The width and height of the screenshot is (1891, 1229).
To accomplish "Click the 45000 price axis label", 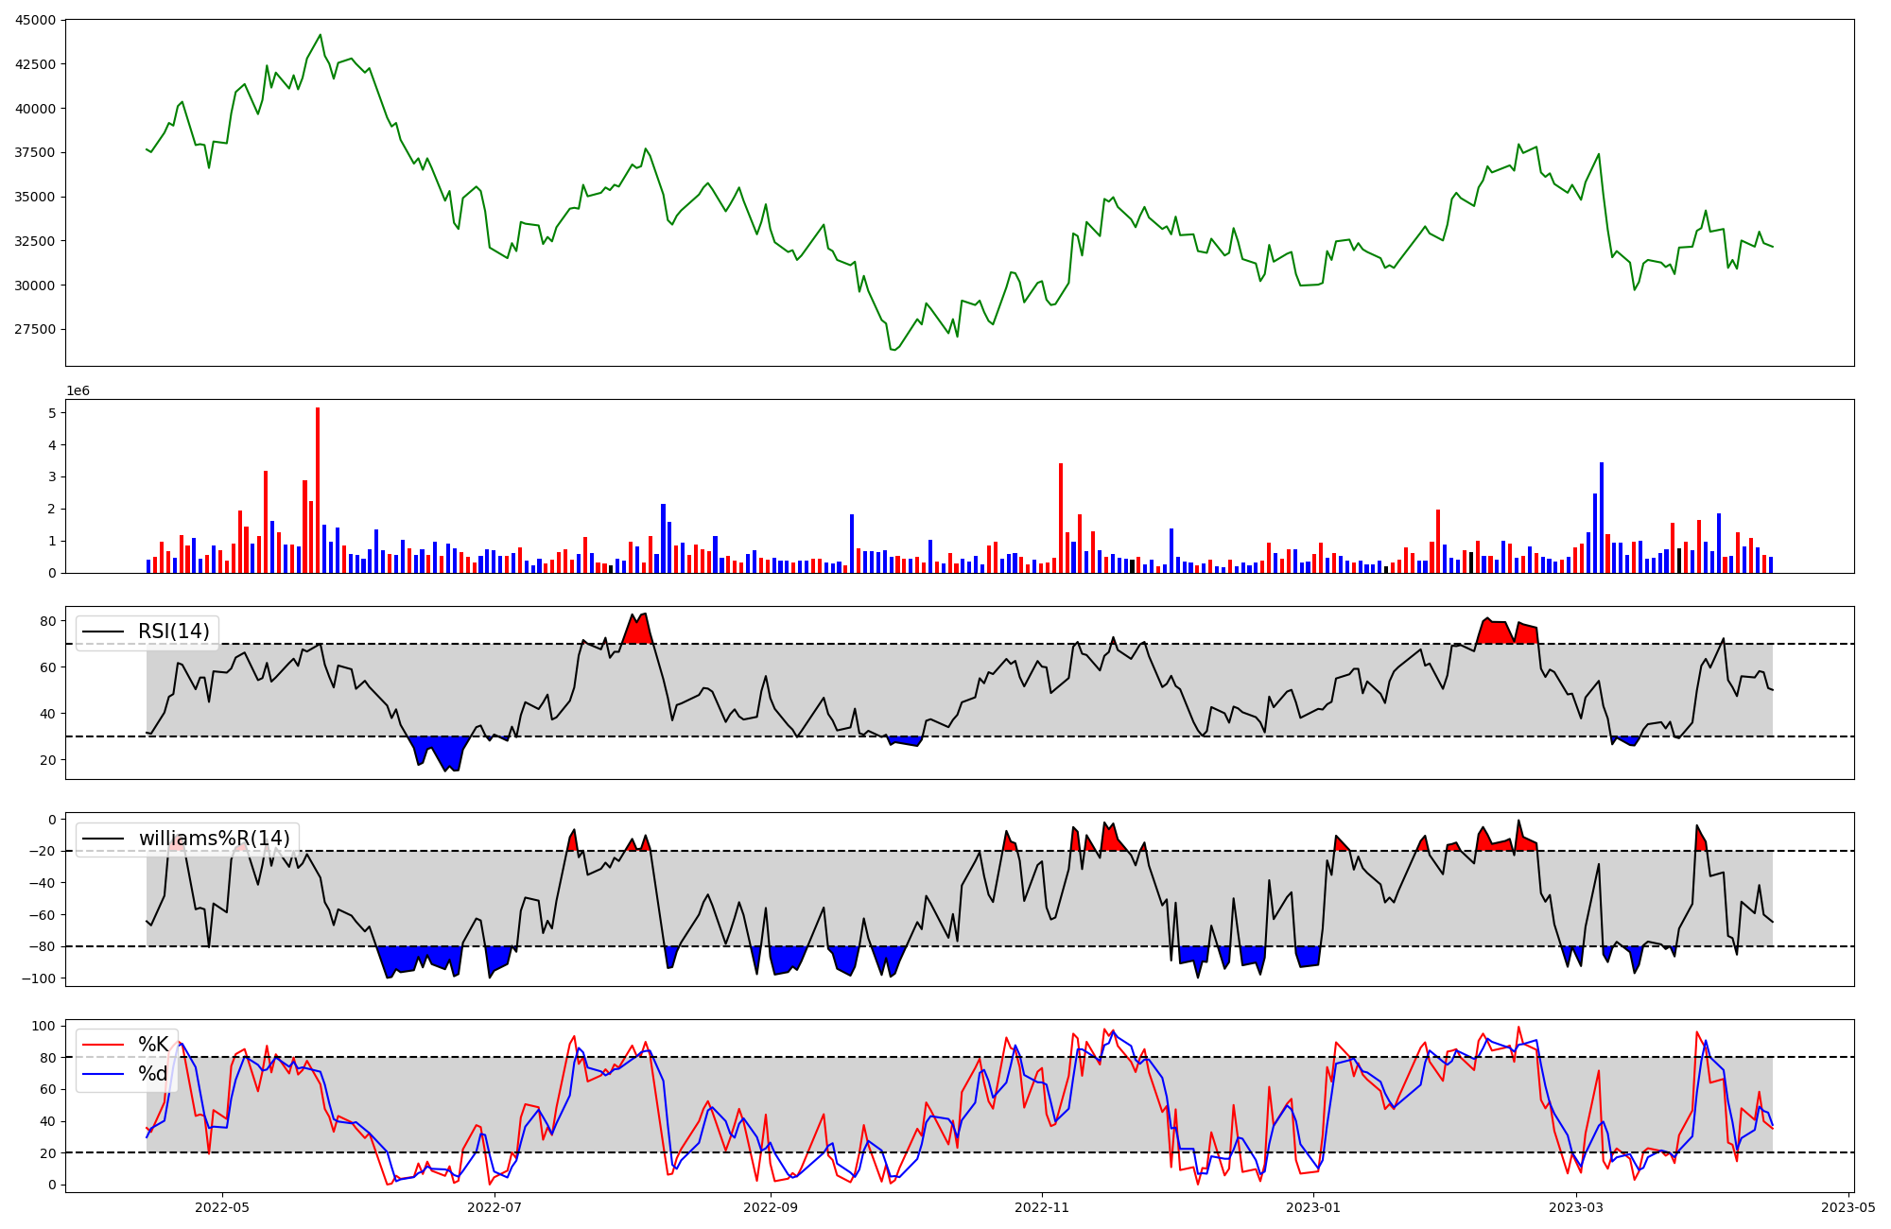I will click(x=35, y=20).
